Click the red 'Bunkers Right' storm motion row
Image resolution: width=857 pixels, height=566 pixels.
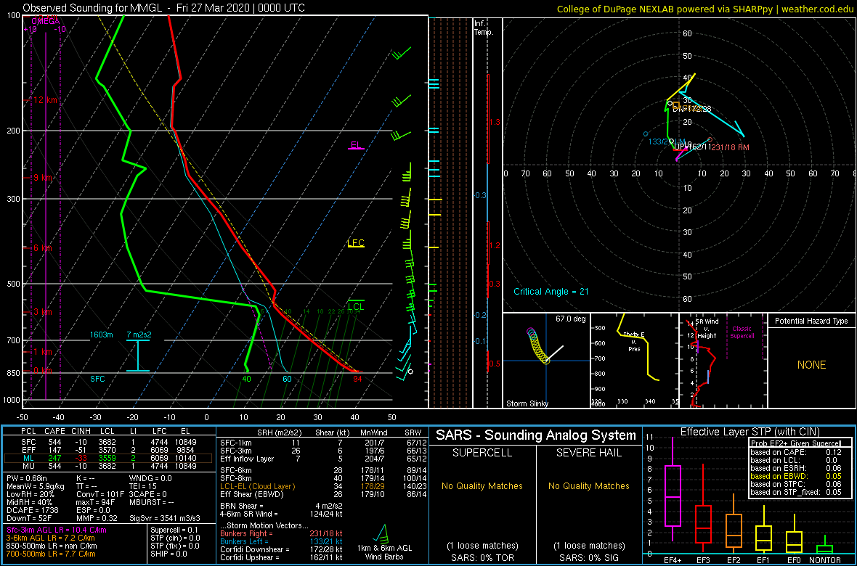click(282, 534)
